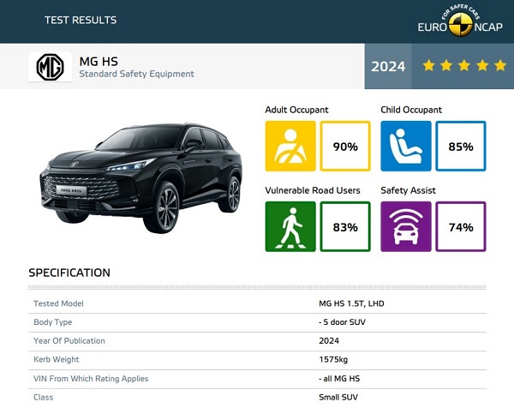Click the 2024 year badge
Viewport: 514px width, 408px height.
tap(388, 66)
